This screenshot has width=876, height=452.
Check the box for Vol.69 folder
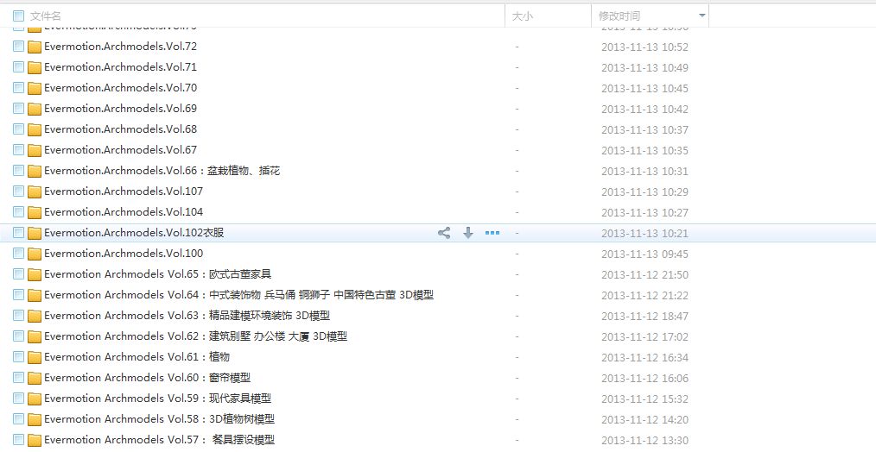click(x=18, y=109)
